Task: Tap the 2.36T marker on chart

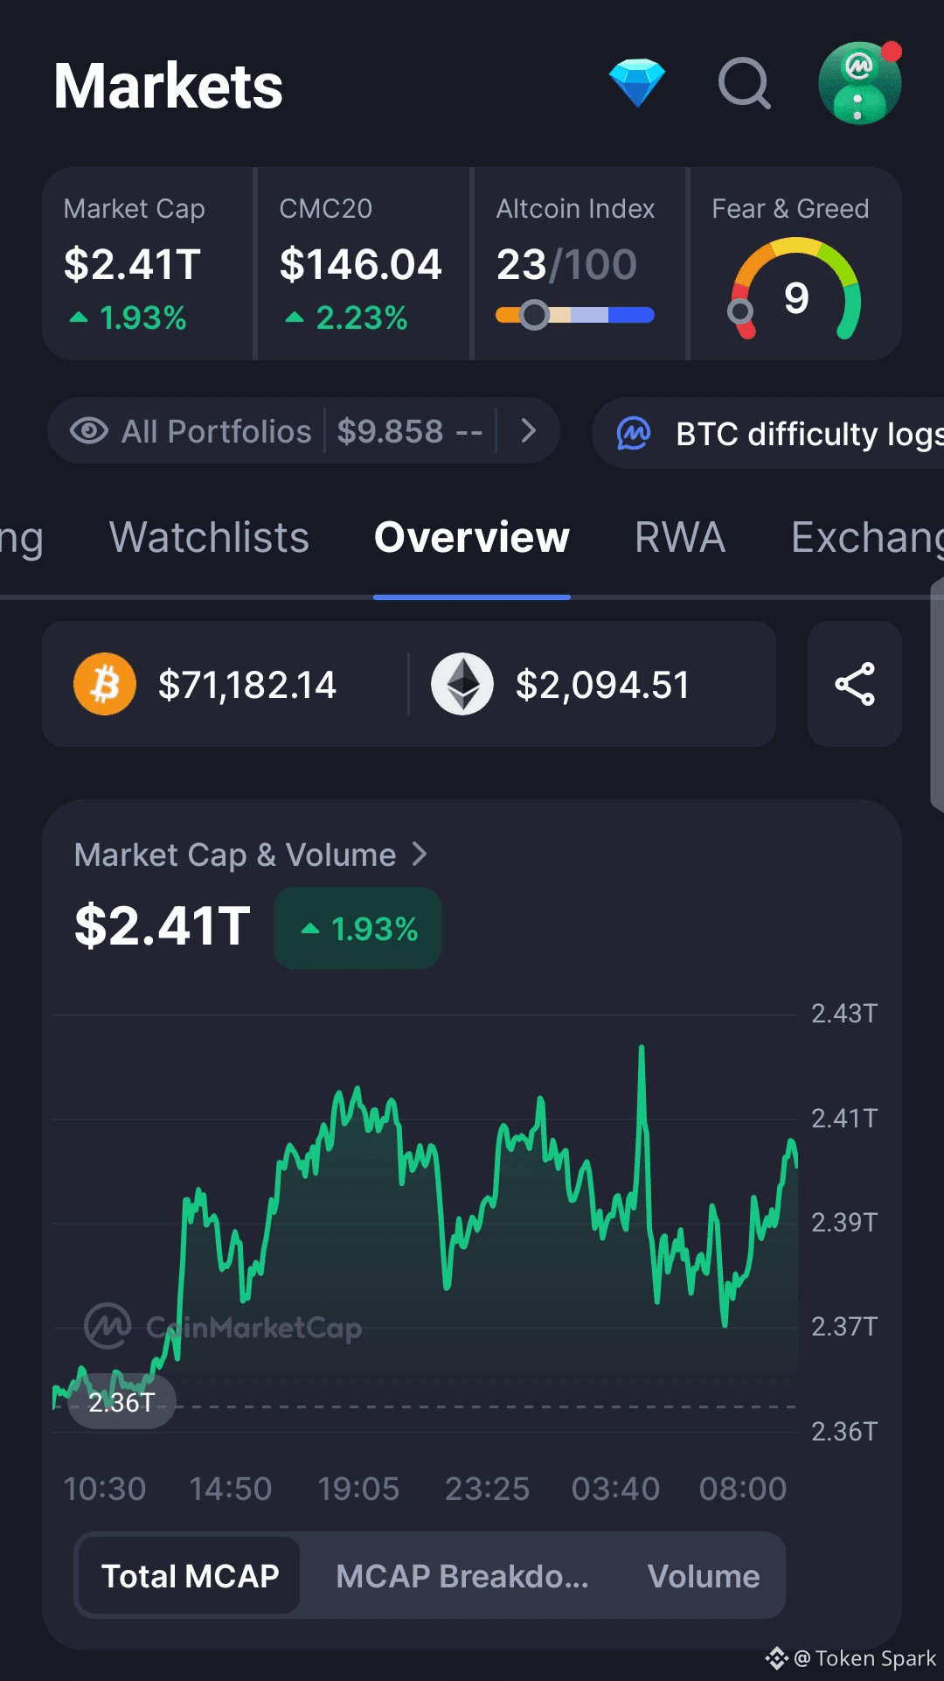Action: (121, 1403)
